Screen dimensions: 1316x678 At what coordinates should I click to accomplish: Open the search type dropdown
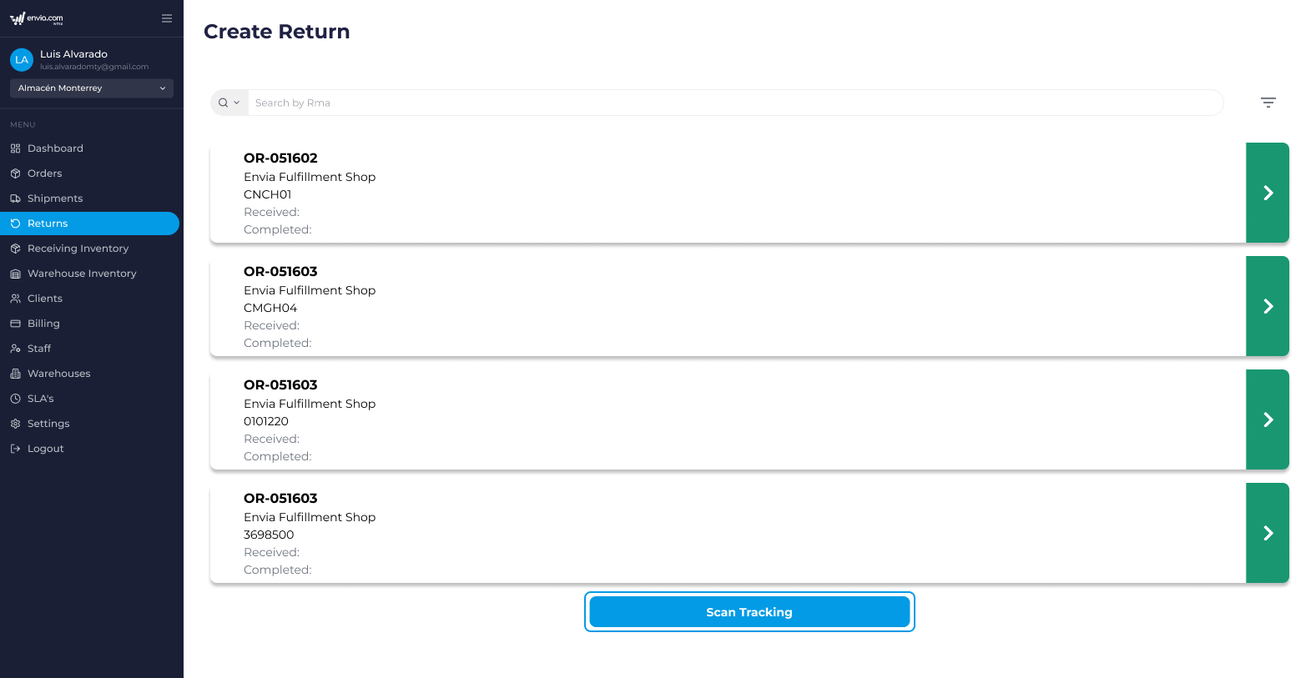click(229, 103)
